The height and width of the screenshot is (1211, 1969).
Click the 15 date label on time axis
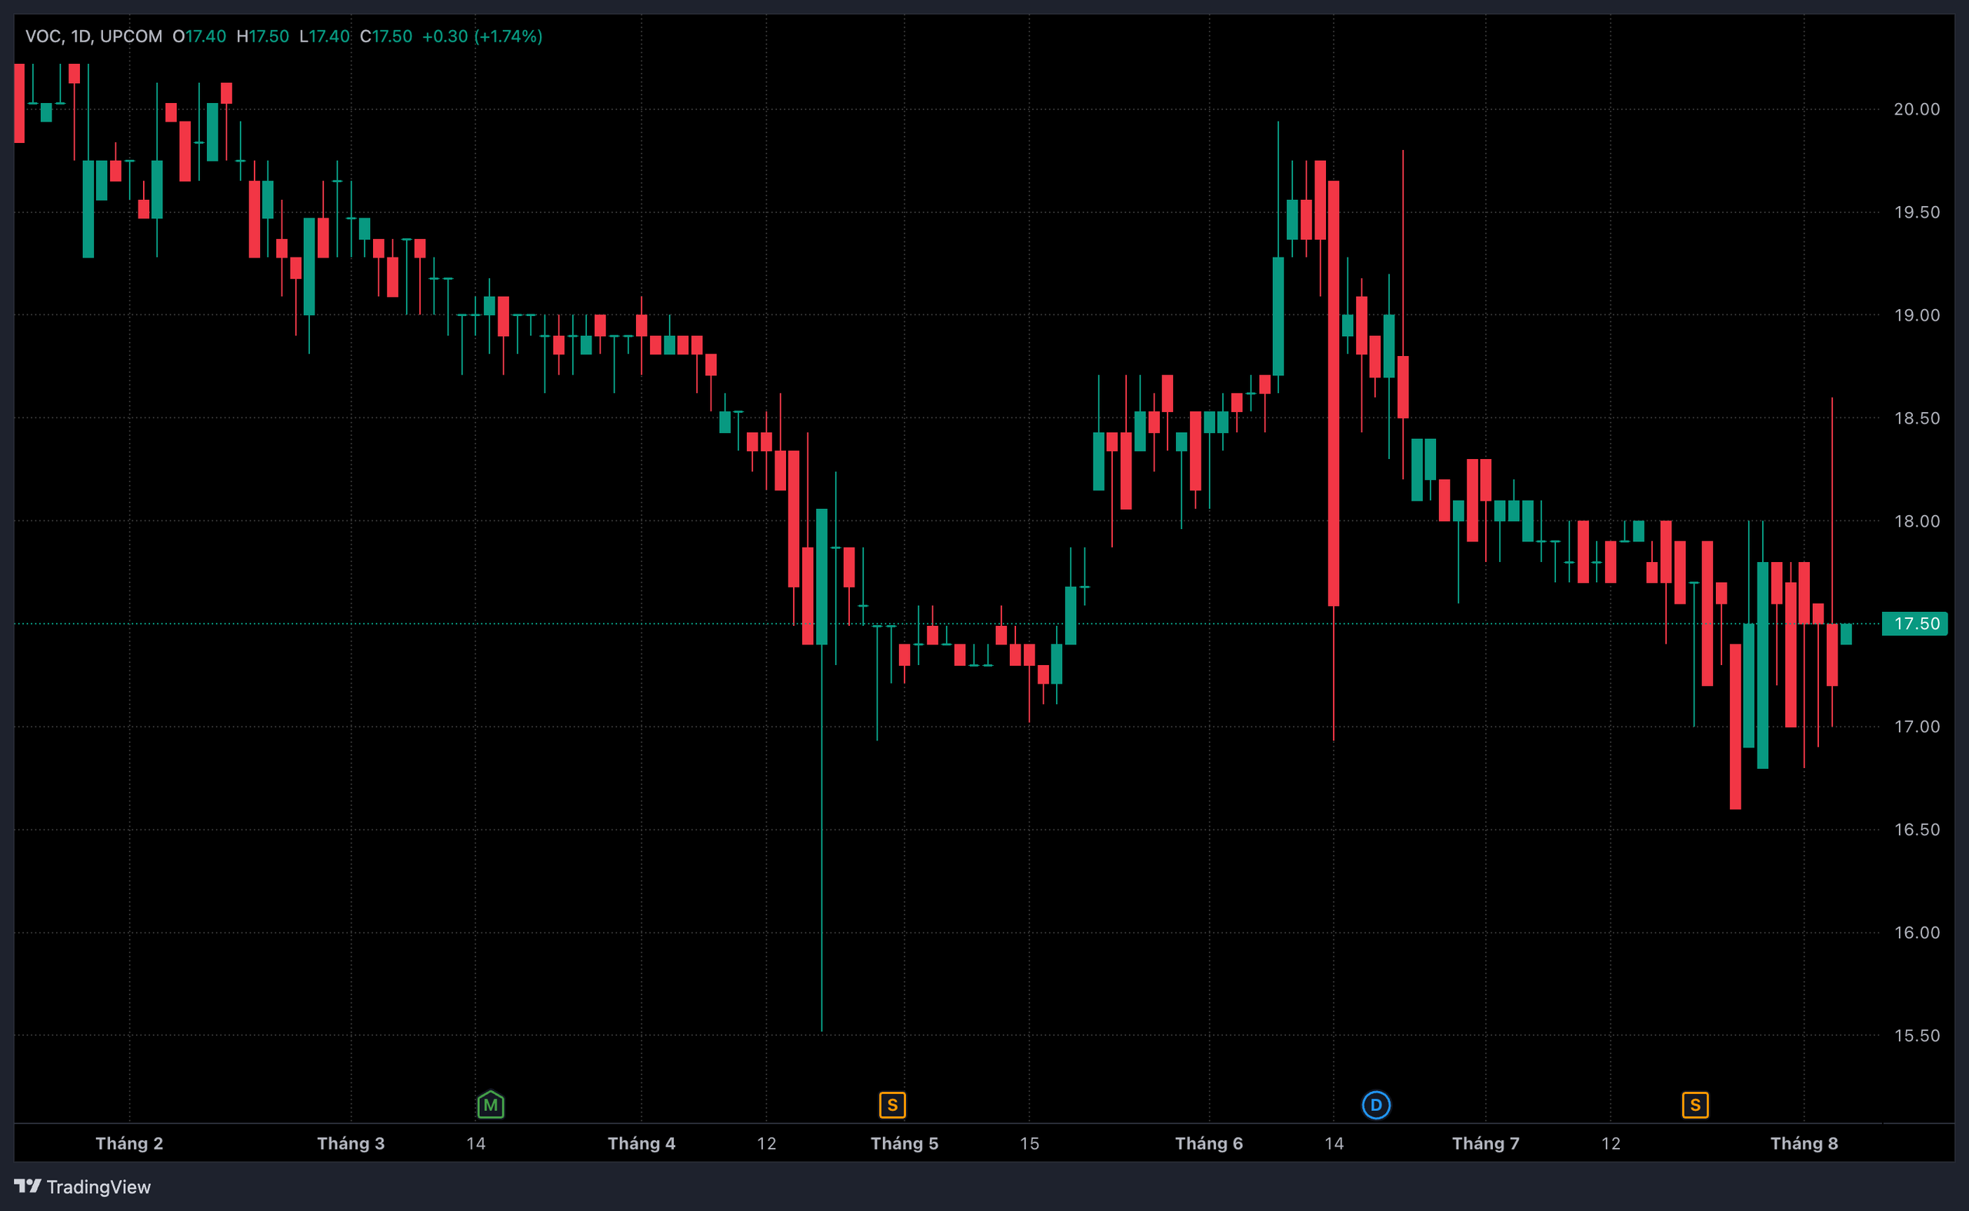pyautogui.click(x=1029, y=1143)
